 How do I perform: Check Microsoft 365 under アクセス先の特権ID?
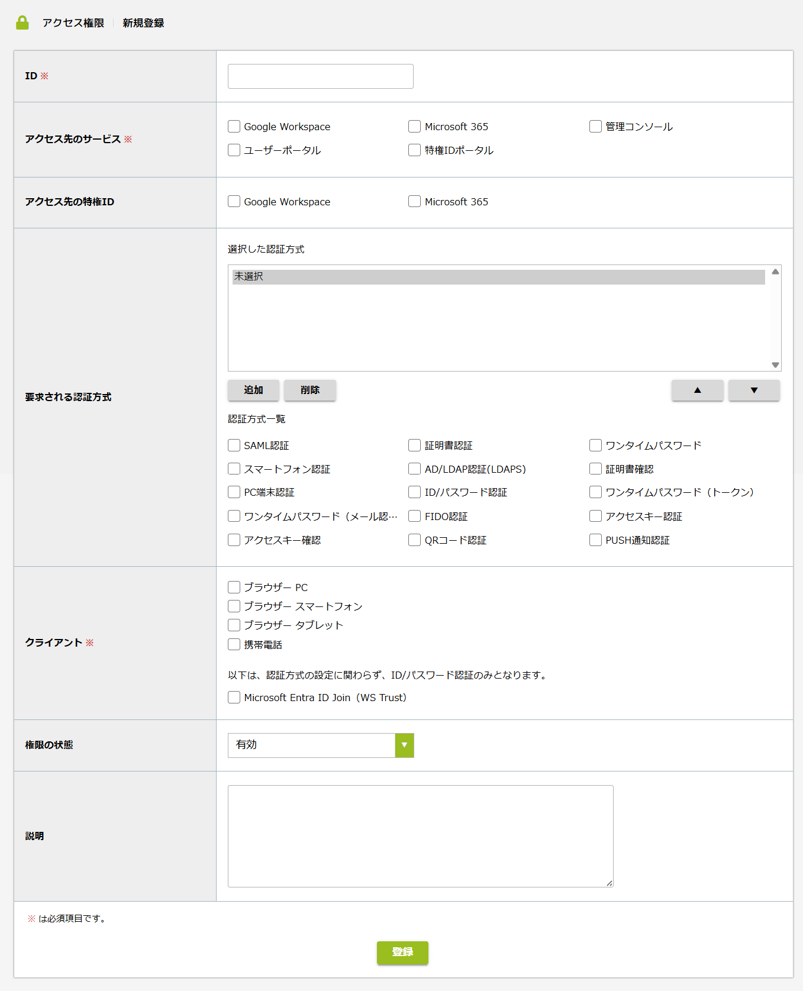(x=415, y=202)
